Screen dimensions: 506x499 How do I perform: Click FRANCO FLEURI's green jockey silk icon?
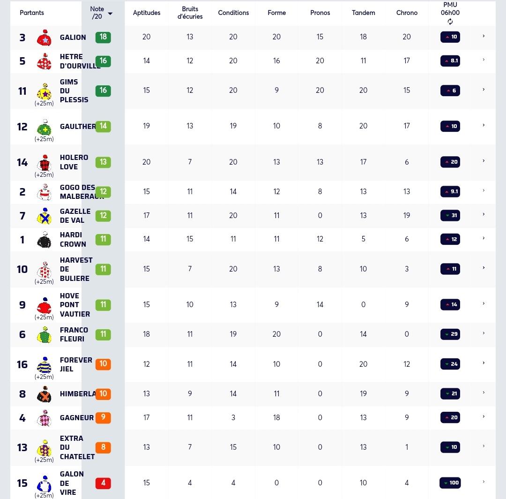click(45, 334)
